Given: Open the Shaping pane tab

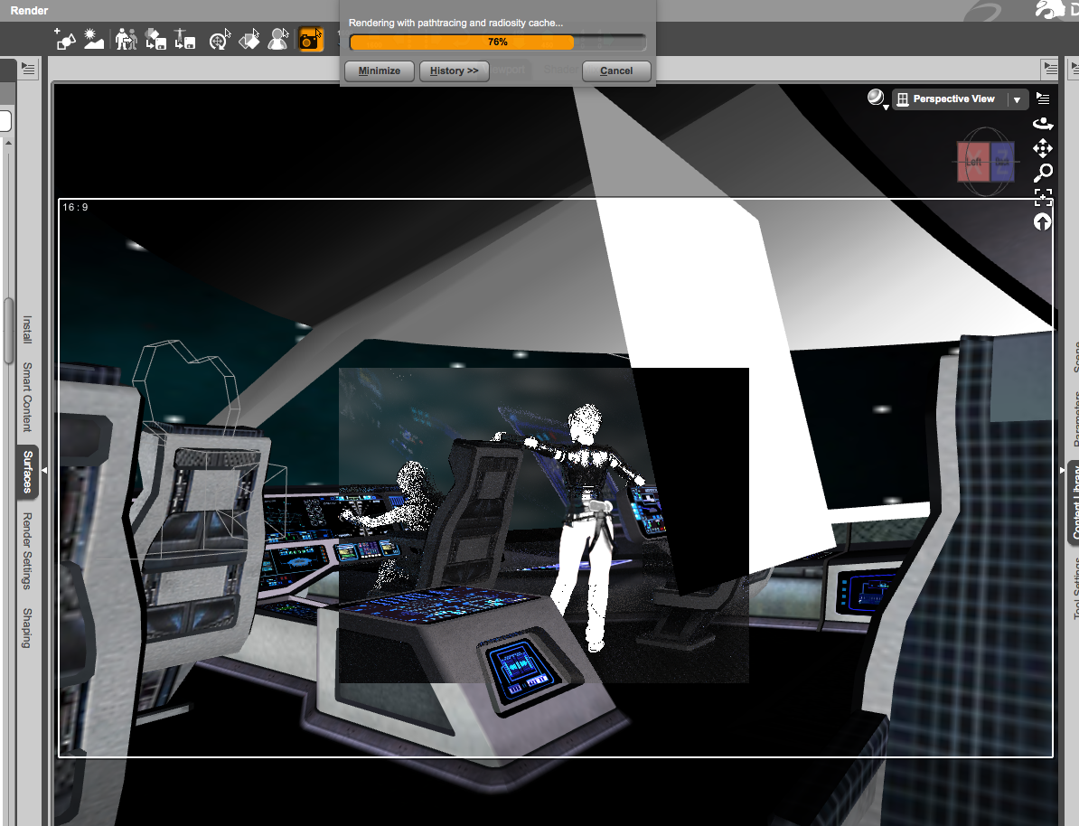Looking at the screenshot, I should point(27,628).
